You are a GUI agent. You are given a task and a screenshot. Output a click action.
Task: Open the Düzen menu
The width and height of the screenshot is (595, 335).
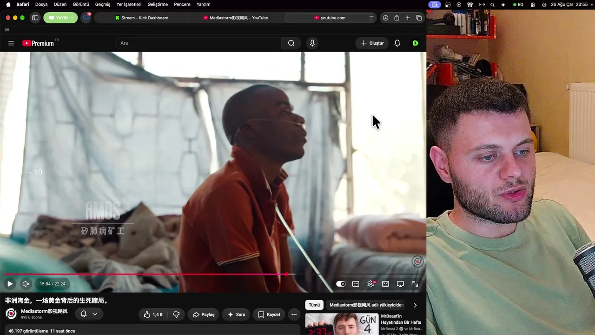[x=60, y=4]
